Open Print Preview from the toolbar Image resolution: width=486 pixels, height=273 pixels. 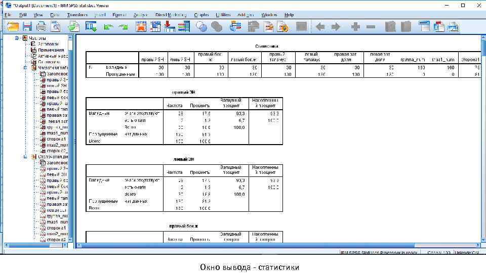pos(56,27)
